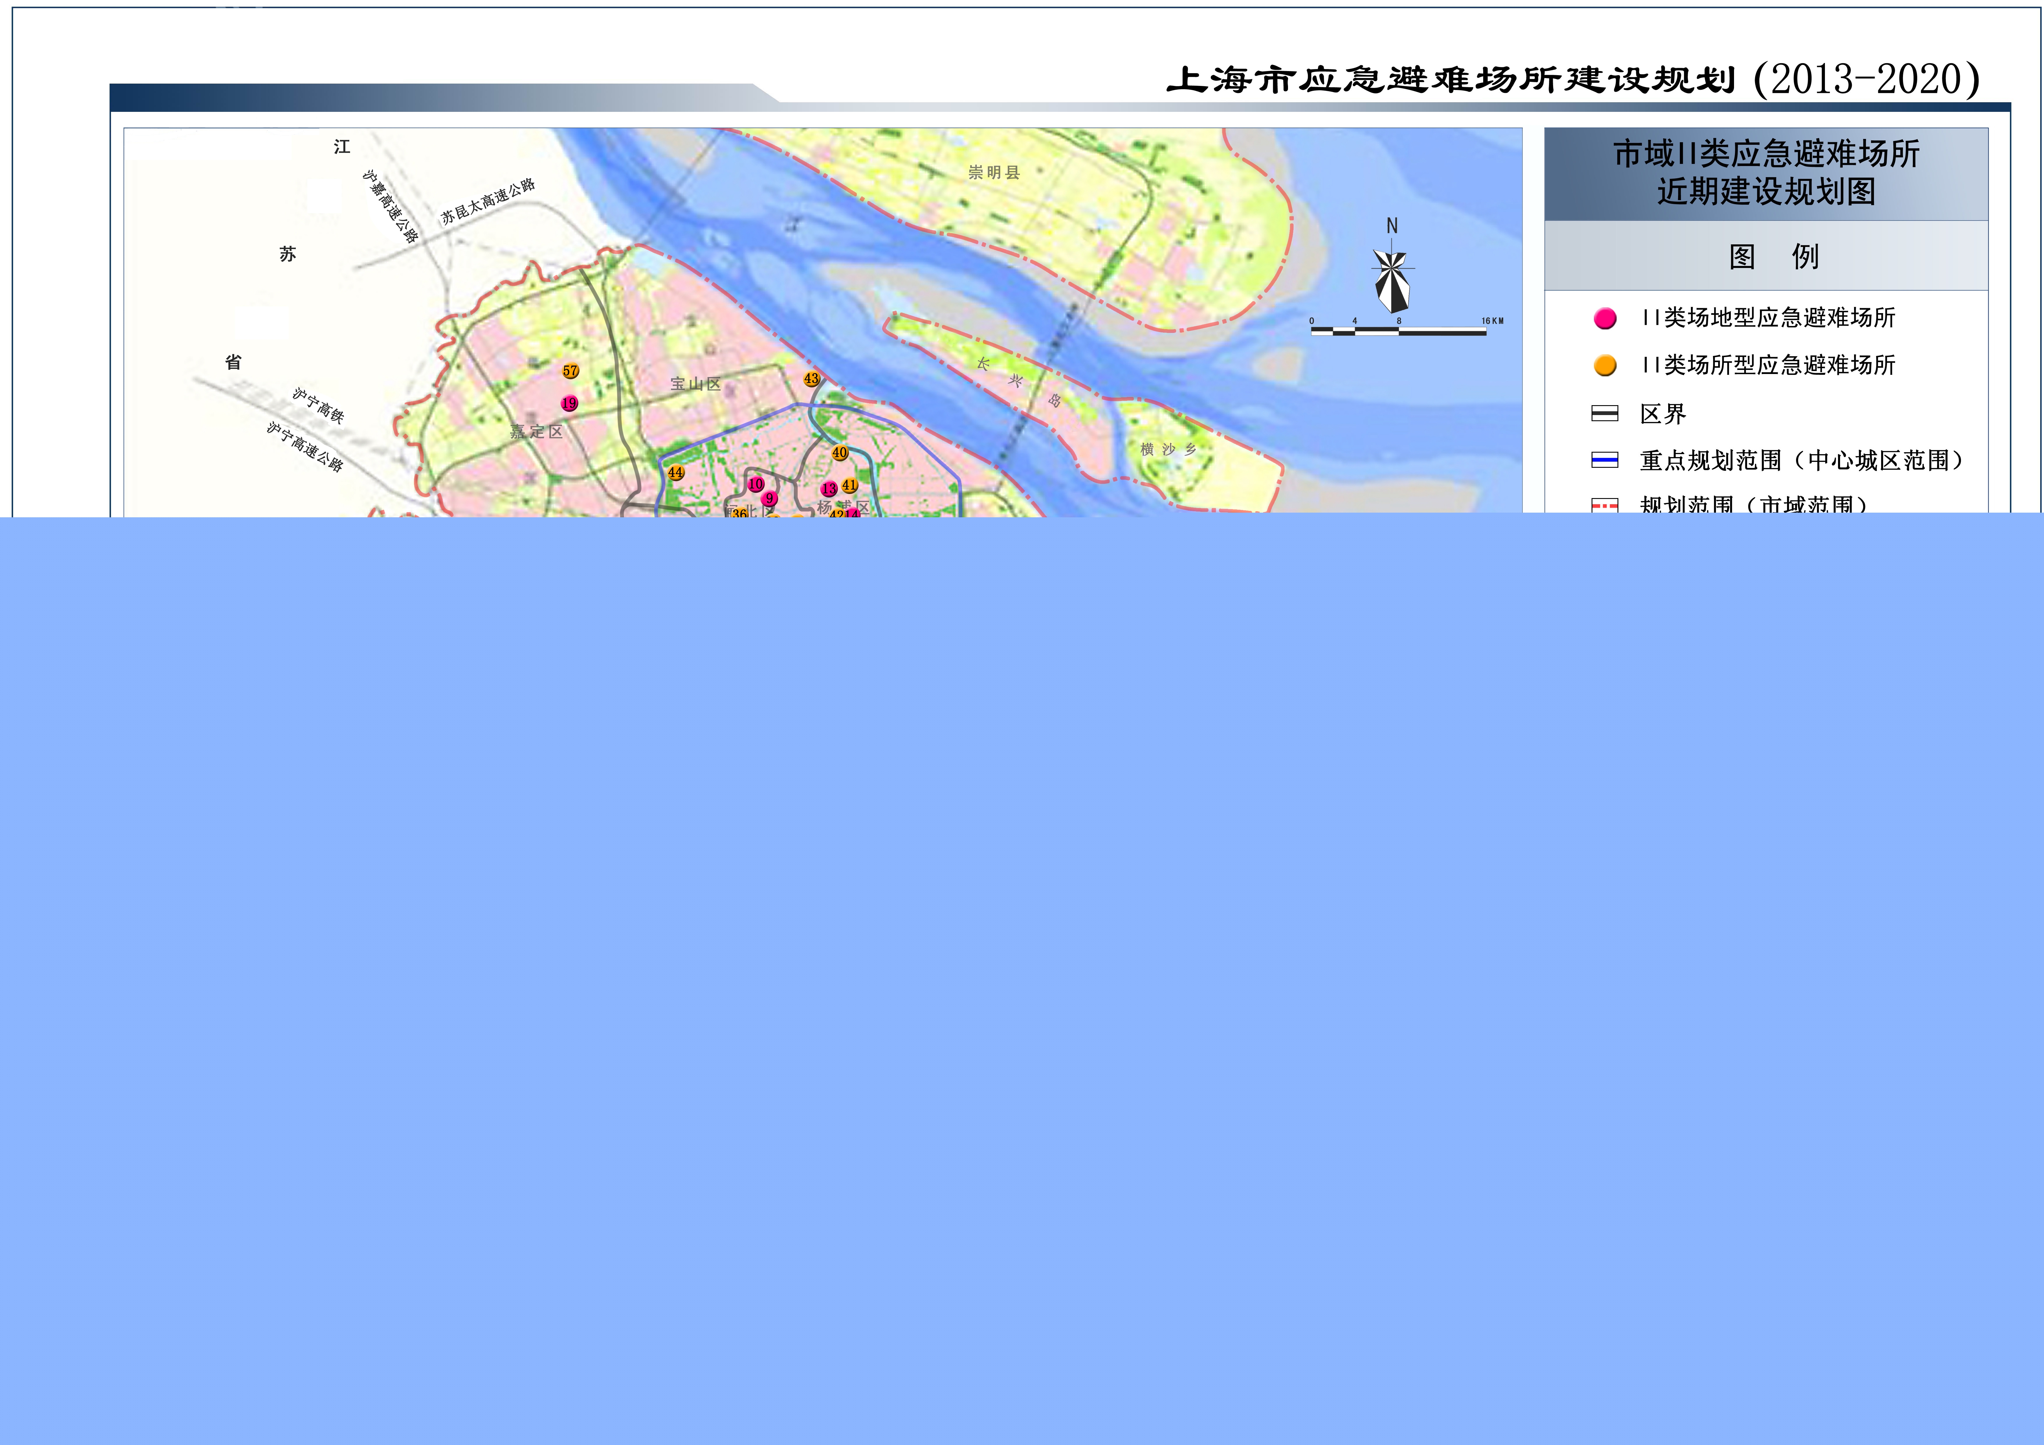Image resolution: width=2044 pixels, height=1445 pixels.
Task: Click the 沪嘉高速公路 road label
Action: 390,207
